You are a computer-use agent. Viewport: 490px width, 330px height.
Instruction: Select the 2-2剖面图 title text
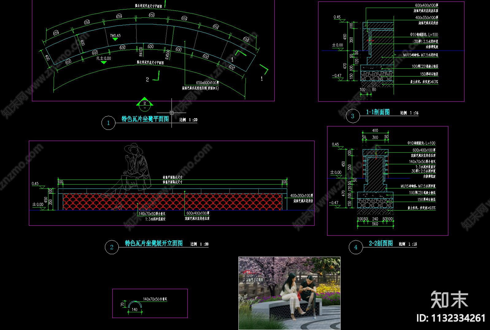pos(381,243)
